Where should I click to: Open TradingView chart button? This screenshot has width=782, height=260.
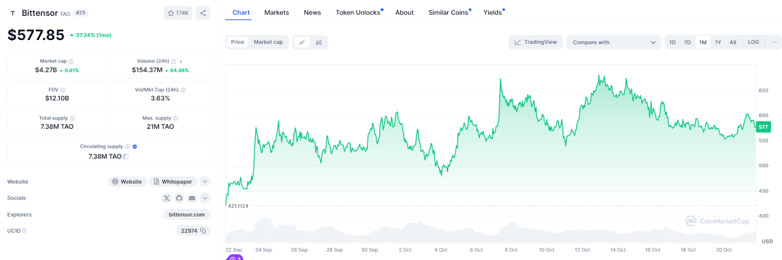point(536,42)
